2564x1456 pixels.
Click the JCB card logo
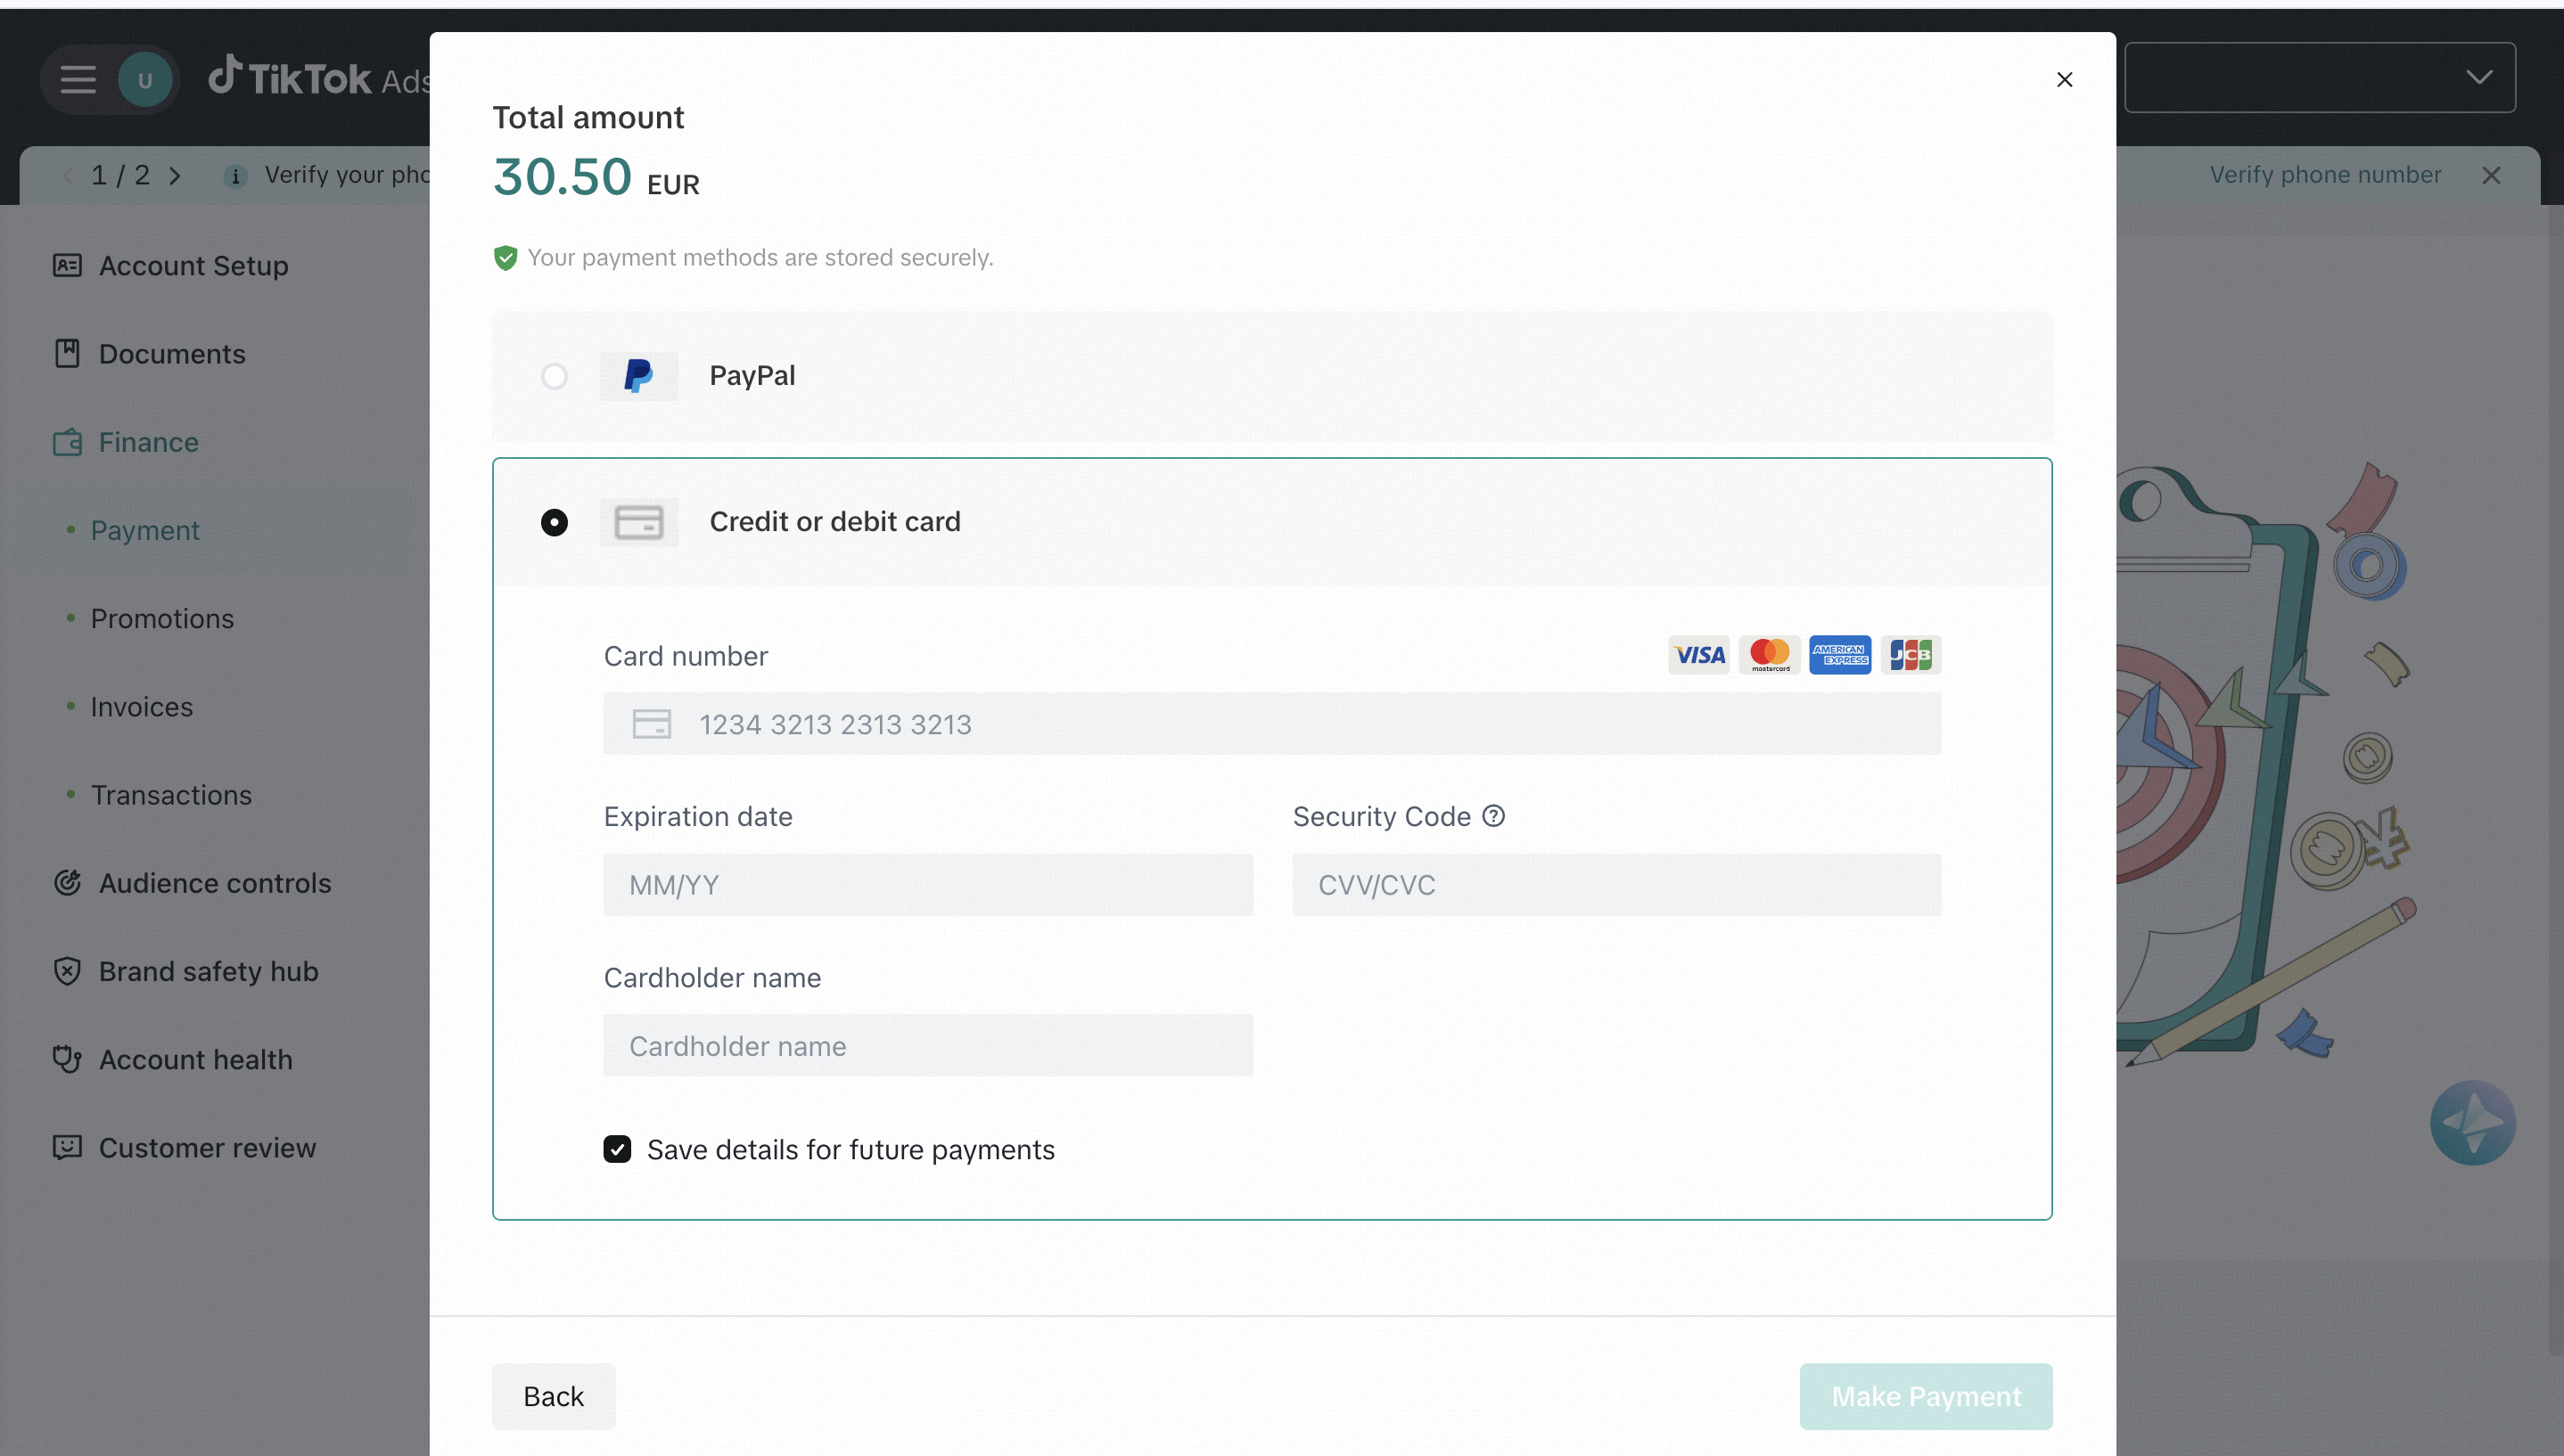[x=1910, y=655]
